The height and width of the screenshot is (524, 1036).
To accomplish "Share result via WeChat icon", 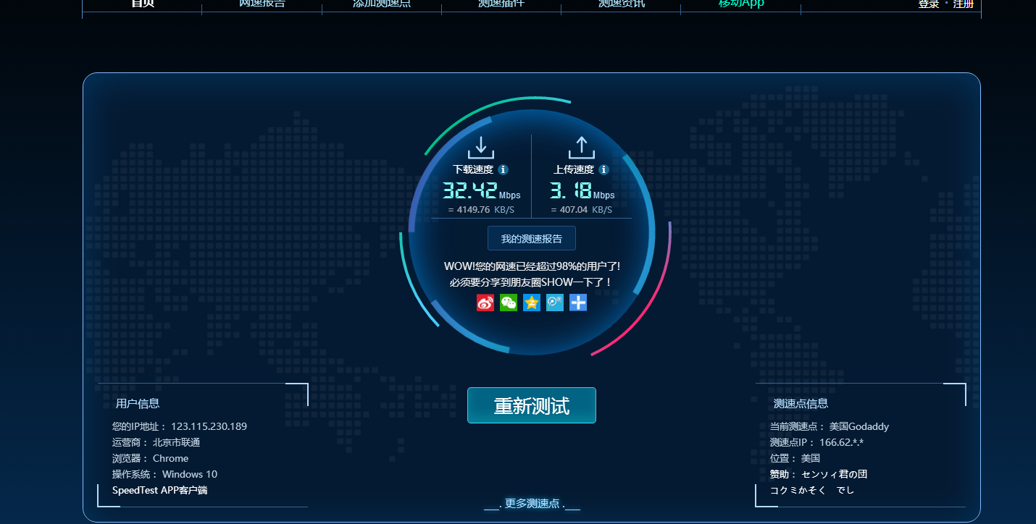I will point(509,303).
